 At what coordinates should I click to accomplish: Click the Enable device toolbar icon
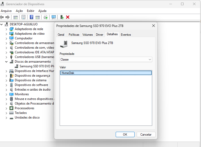(x=62, y=17)
